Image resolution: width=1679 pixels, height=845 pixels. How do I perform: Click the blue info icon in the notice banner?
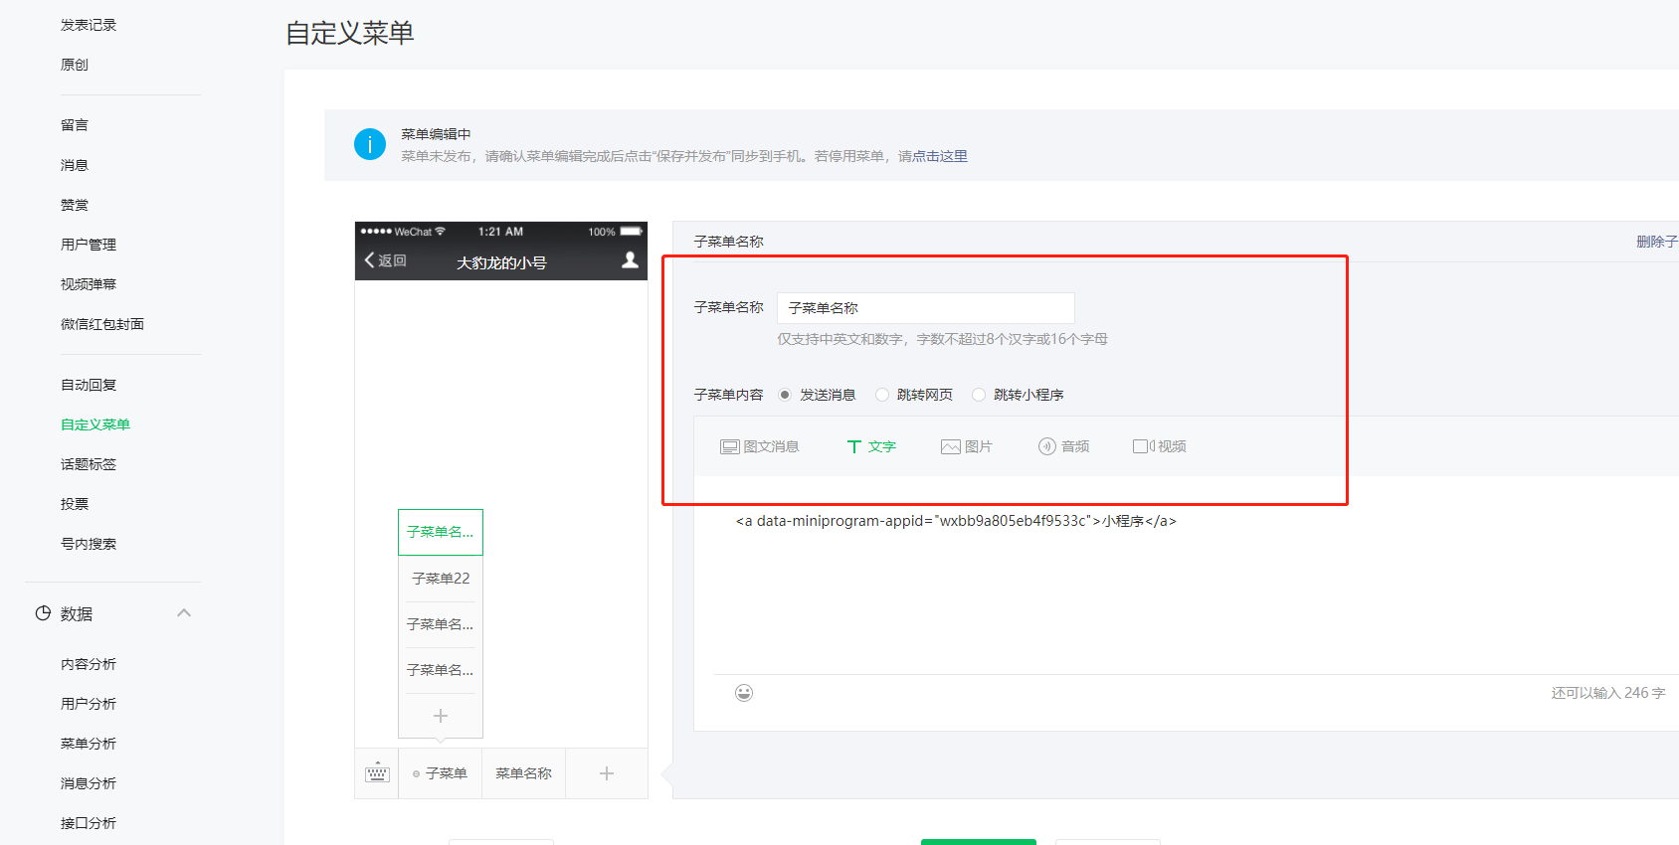coord(370,144)
